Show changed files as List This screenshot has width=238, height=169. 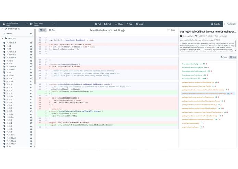tap(233, 57)
